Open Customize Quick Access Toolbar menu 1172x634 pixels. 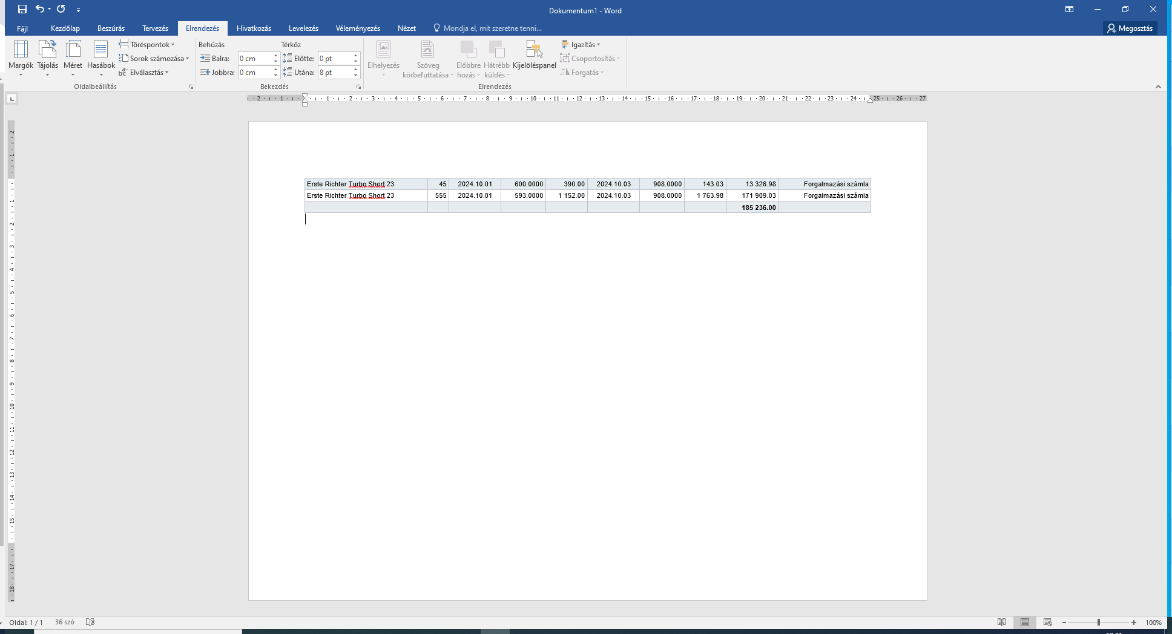pyautogui.click(x=78, y=10)
